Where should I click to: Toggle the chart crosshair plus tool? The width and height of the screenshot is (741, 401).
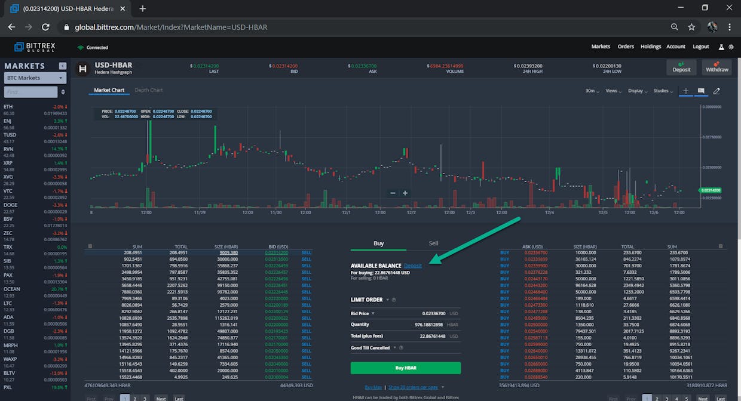click(686, 91)
